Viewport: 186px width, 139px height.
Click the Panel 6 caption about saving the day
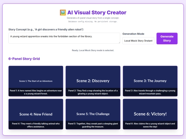click(150, 125)
